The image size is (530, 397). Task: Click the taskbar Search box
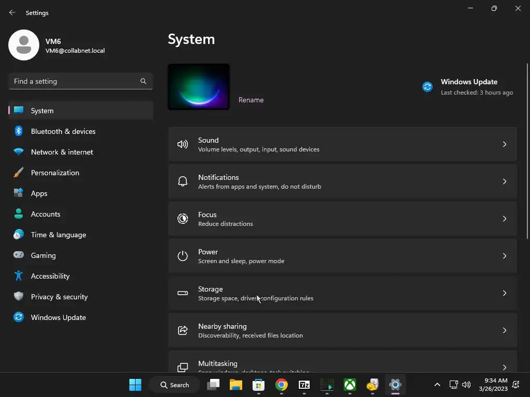point(174,385)
